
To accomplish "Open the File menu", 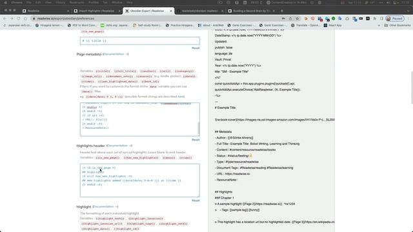I will pos(28,3).
